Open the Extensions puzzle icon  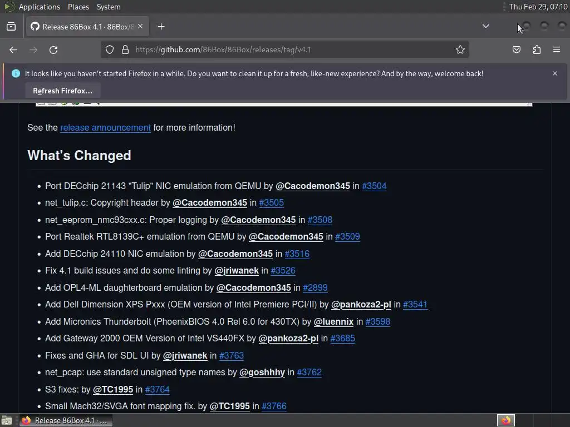[537, 49]
